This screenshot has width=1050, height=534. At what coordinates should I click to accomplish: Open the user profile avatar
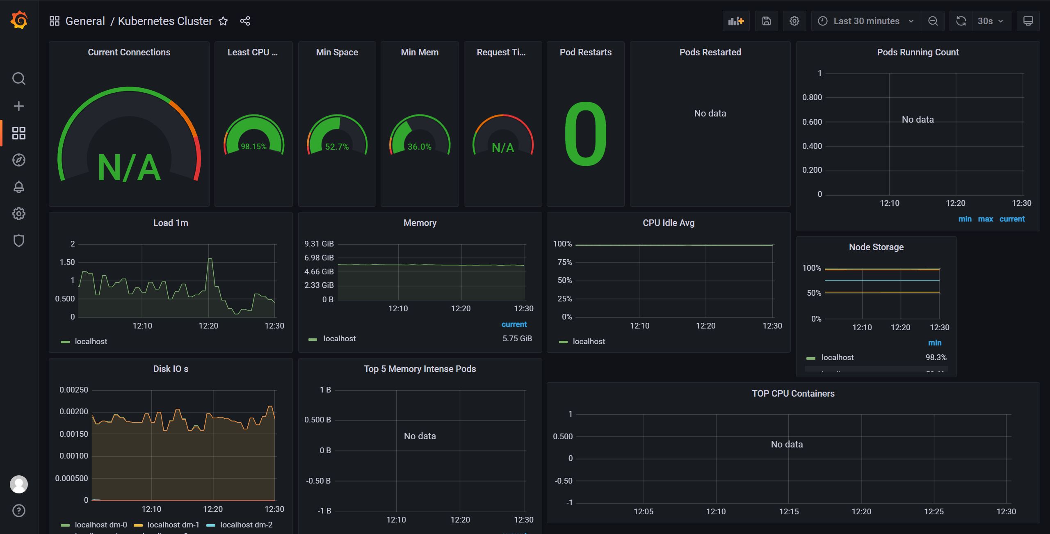19,484
